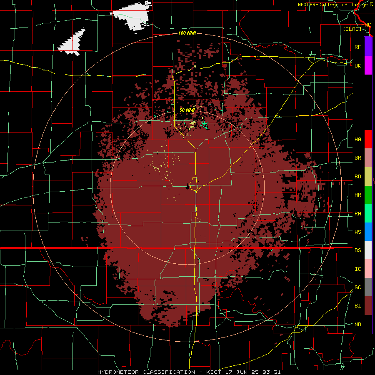This screenshot has width=375, height=375.
Task: Click the ND legend label
Action: click(x=358, y=325)
